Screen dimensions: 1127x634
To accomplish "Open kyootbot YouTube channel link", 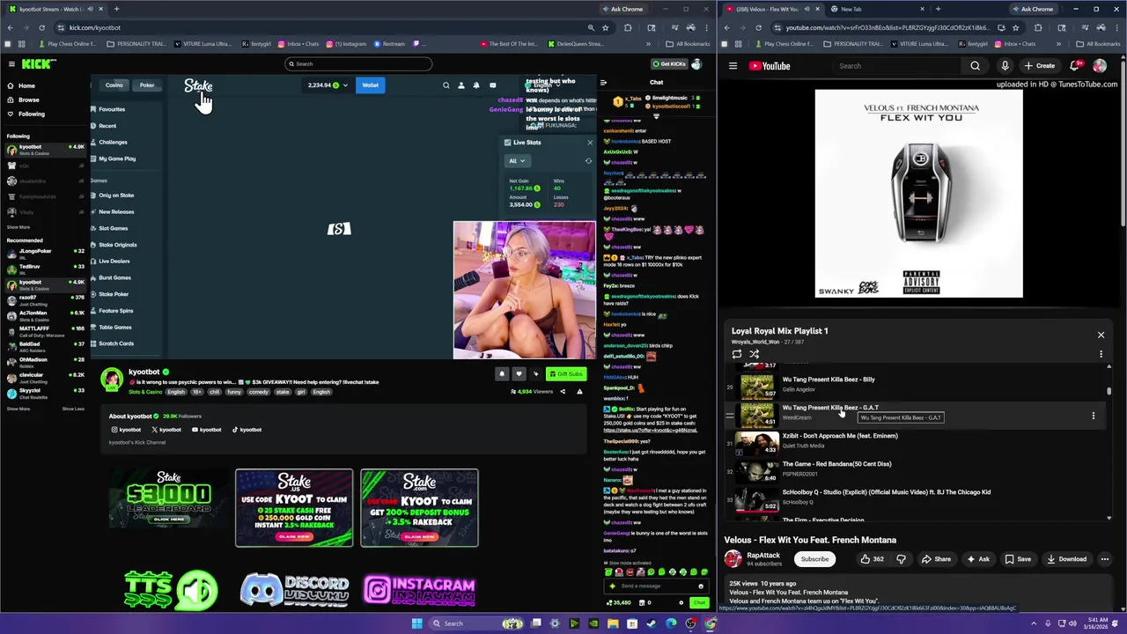I will coord(207,430).
